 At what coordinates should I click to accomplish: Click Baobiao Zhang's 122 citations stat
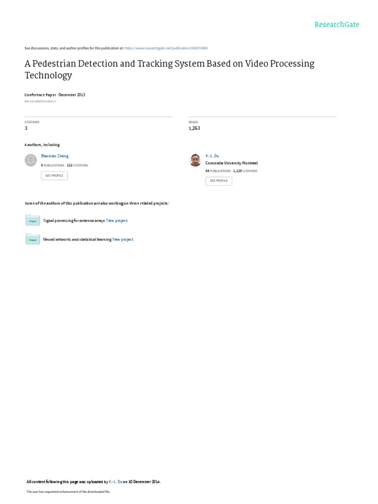click(77, 165)
